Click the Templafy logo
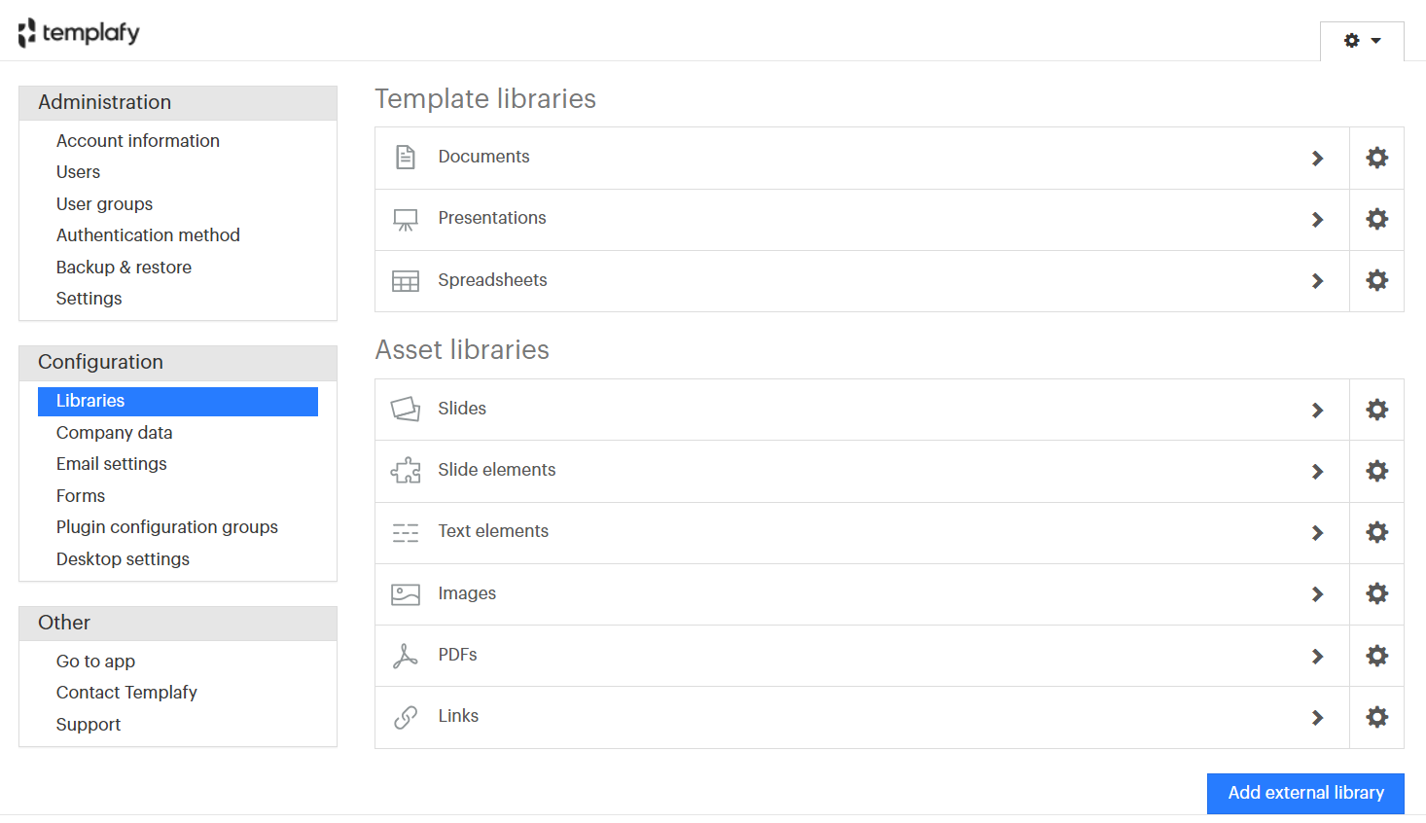Screen dimensions: 1426x823 click(79, 32)
